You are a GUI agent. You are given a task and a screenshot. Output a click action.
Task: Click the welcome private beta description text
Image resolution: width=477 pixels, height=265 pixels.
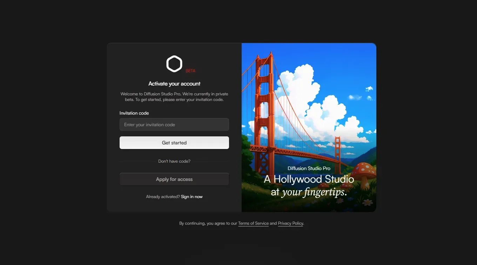pyautogui.click(x=174, y=97)
